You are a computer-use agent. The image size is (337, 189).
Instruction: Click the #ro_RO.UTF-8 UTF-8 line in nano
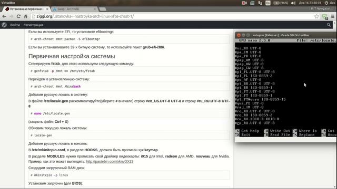point(255,111)
